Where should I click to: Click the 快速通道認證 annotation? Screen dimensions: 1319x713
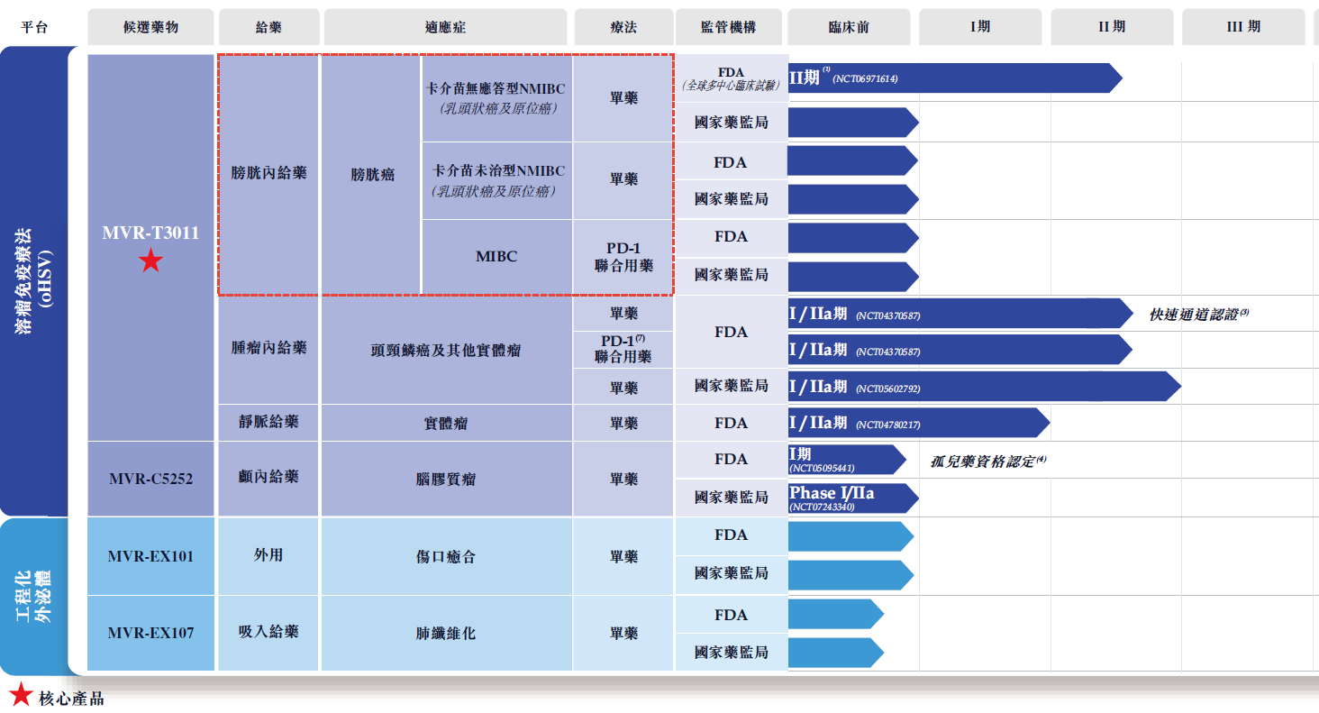point(1199,314)
